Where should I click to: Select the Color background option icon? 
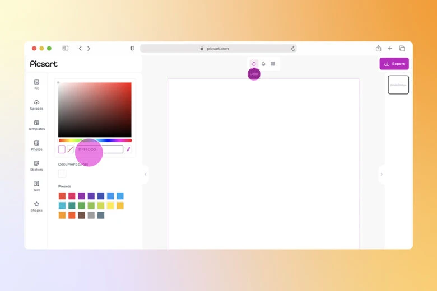click(x=254, y=64)
